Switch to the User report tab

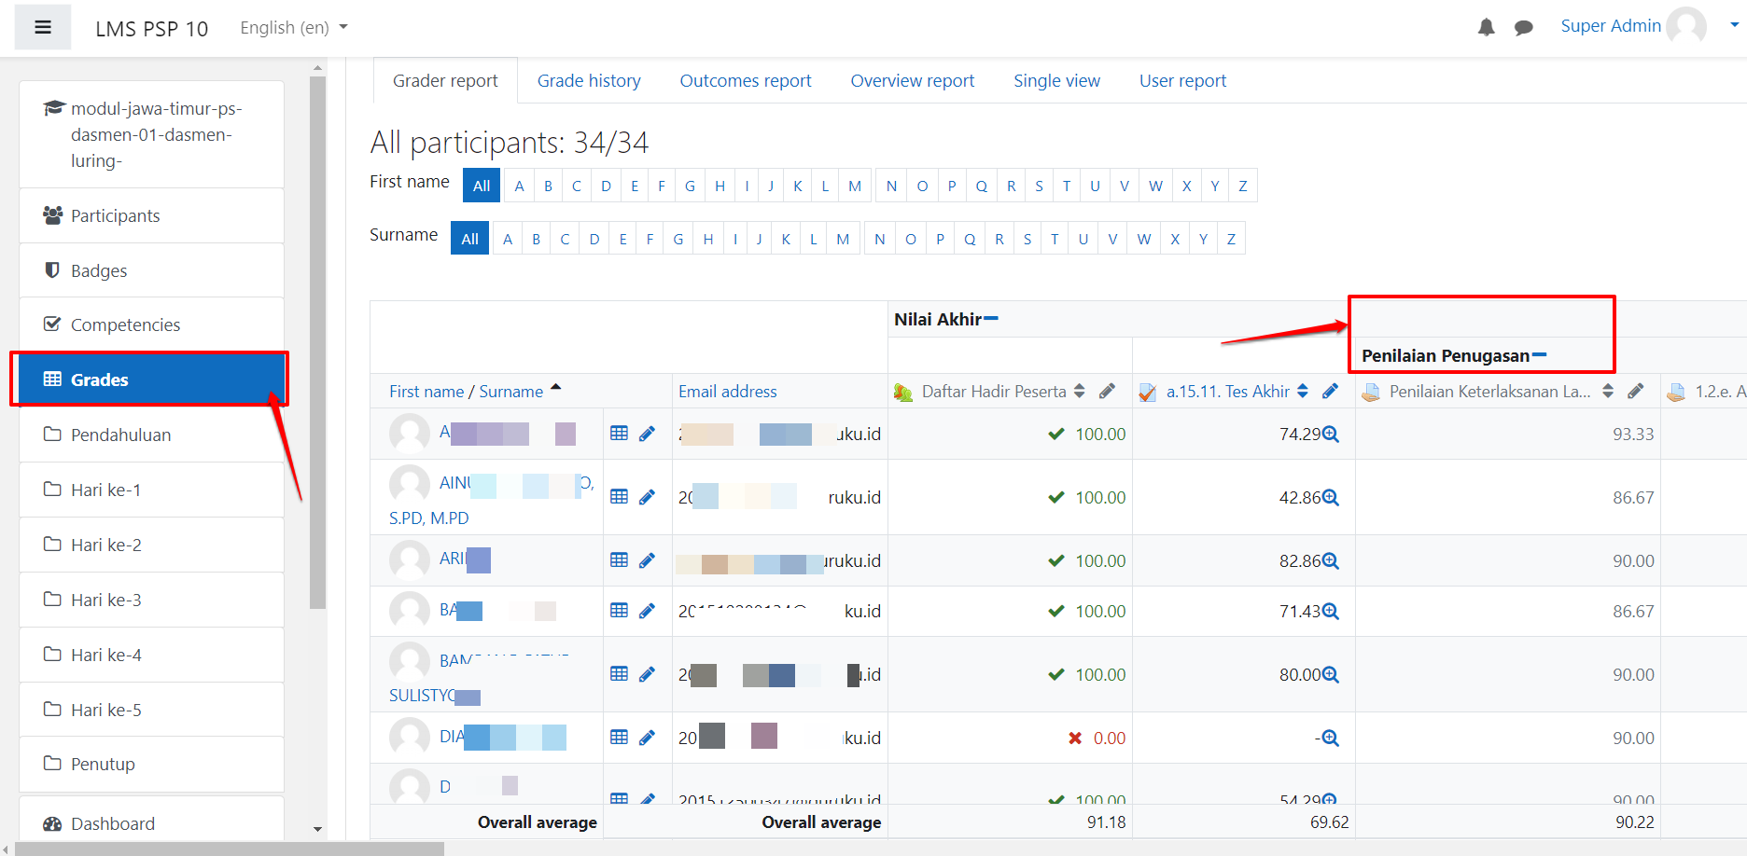tap(1182, 81)
